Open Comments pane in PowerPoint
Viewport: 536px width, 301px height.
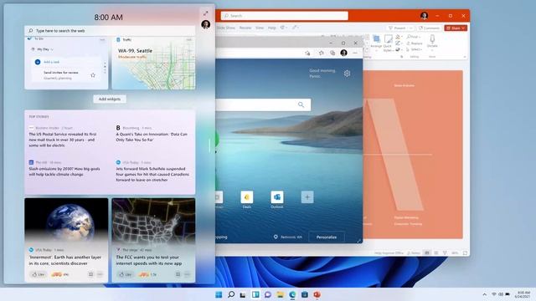429,28
